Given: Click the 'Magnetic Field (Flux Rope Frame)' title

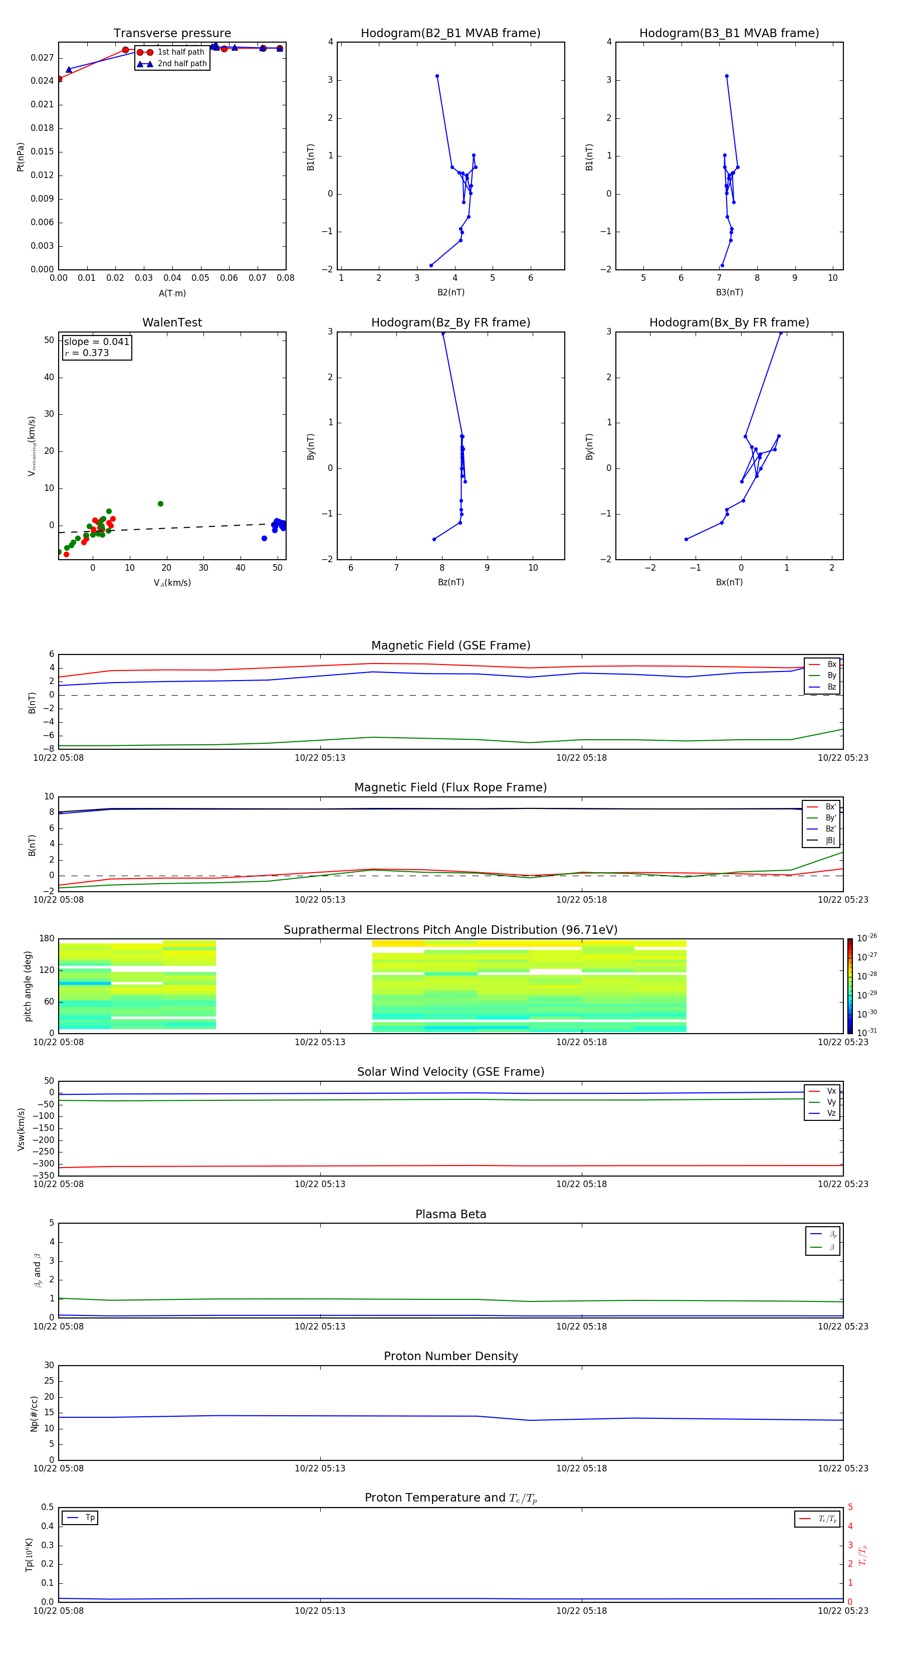Looking at the screenshot, I should (x=450, y=788).
